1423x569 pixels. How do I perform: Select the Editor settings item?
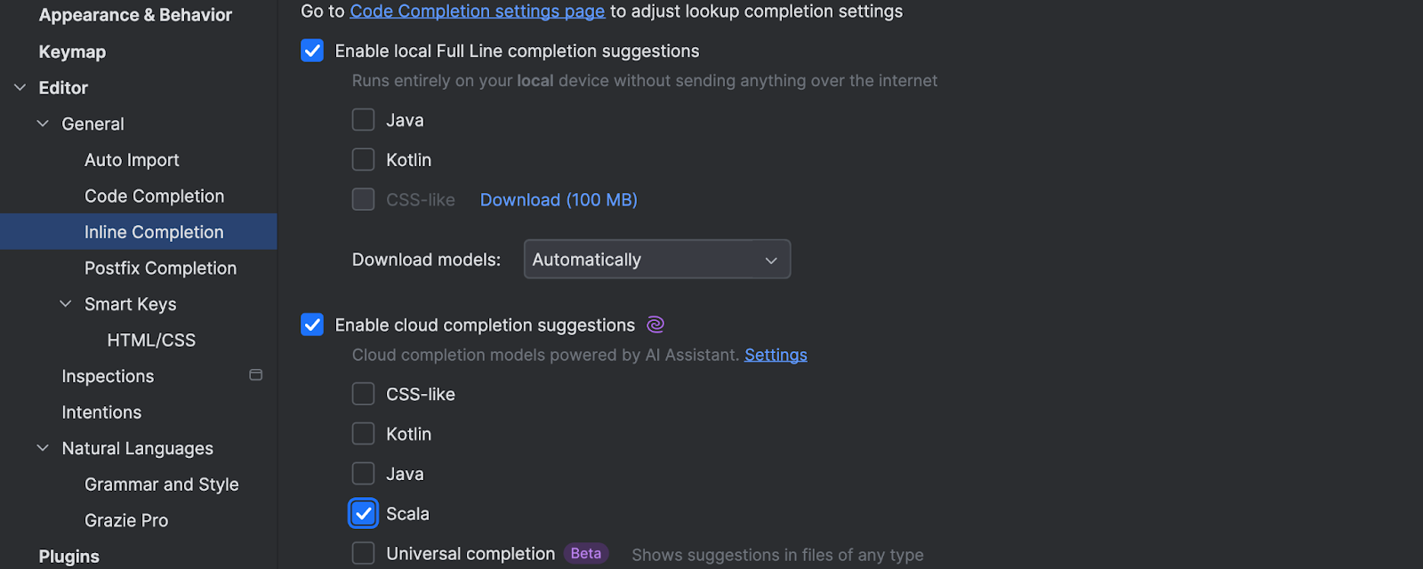[x=63, y=87]
